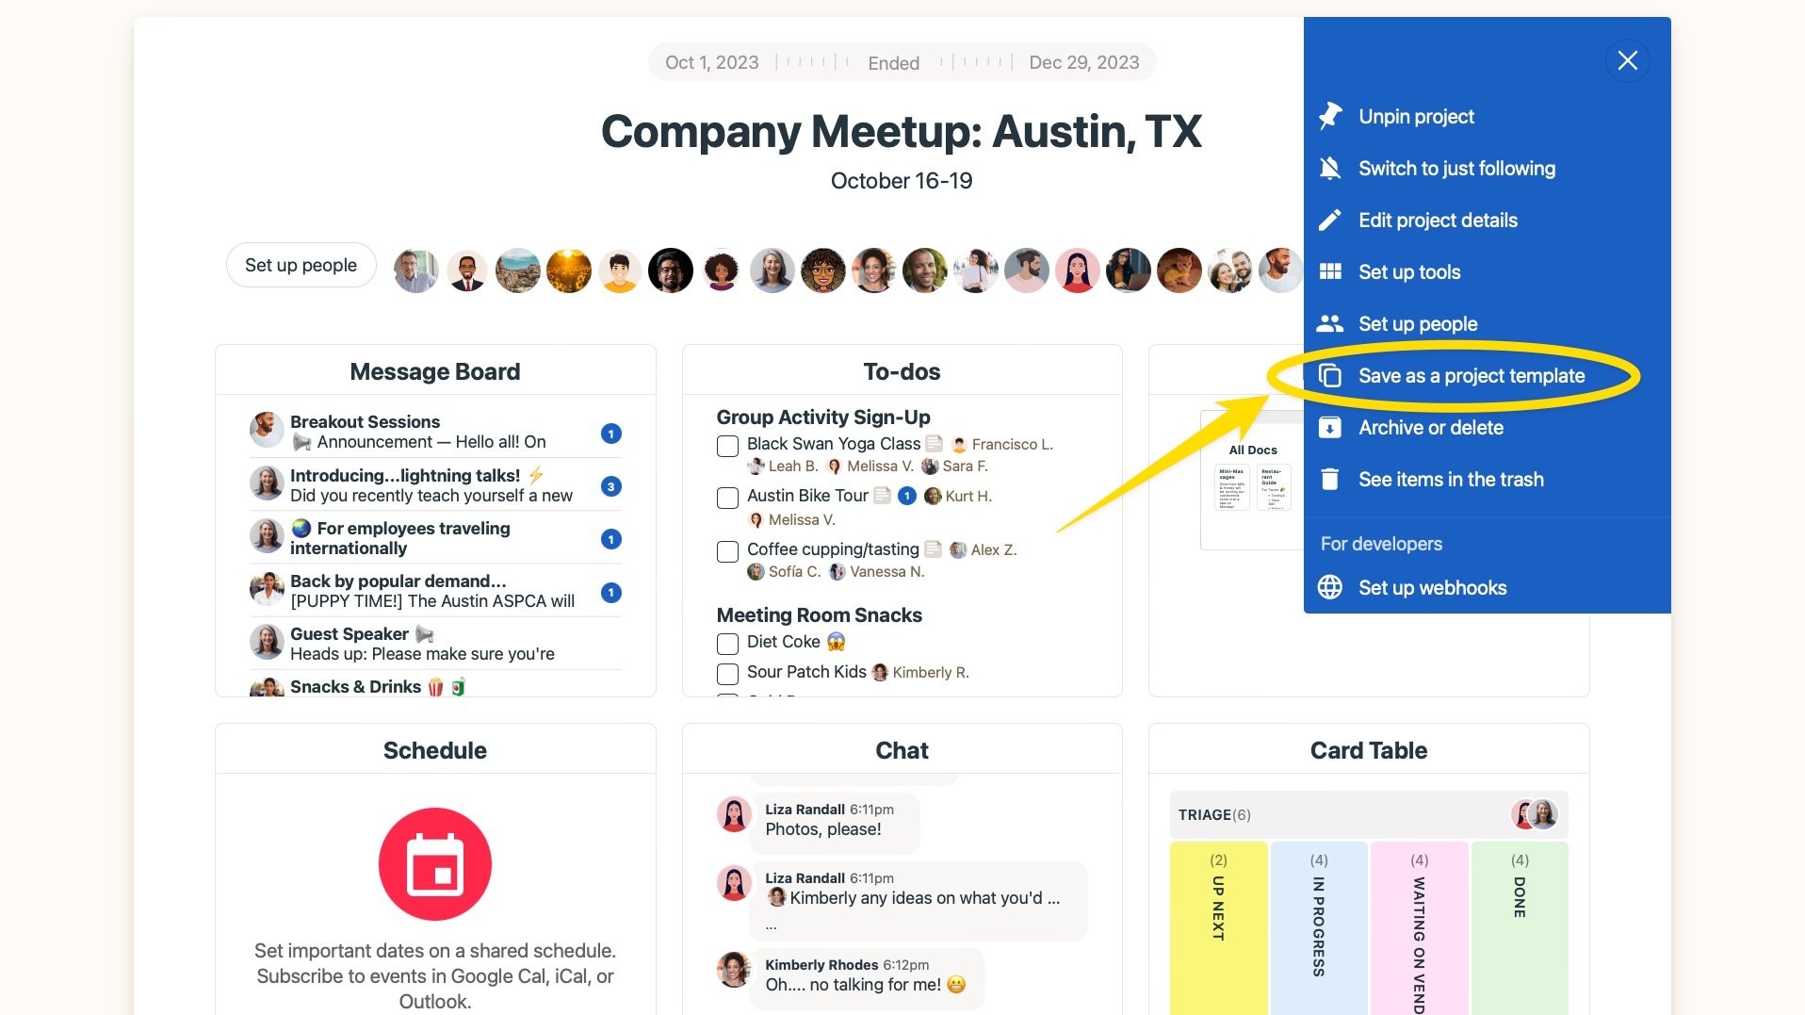
Task: Select Set up tools menu item
Action: tap(1409, 271)
